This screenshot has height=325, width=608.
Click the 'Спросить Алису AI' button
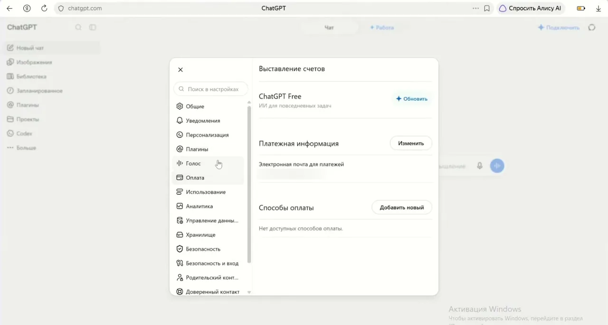coord(530,8)
